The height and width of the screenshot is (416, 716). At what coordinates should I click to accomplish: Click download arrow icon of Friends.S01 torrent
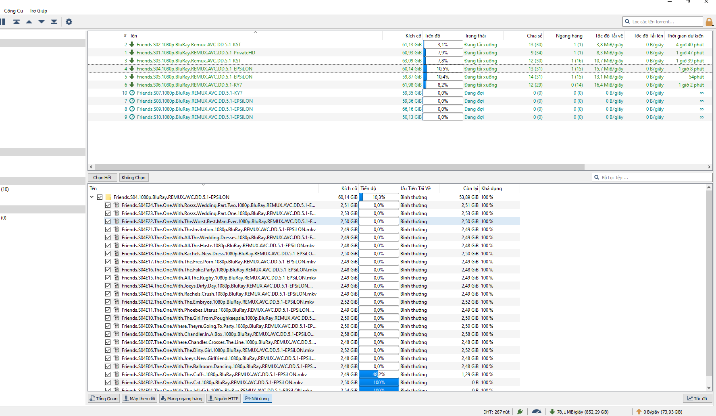coord(132,52)
